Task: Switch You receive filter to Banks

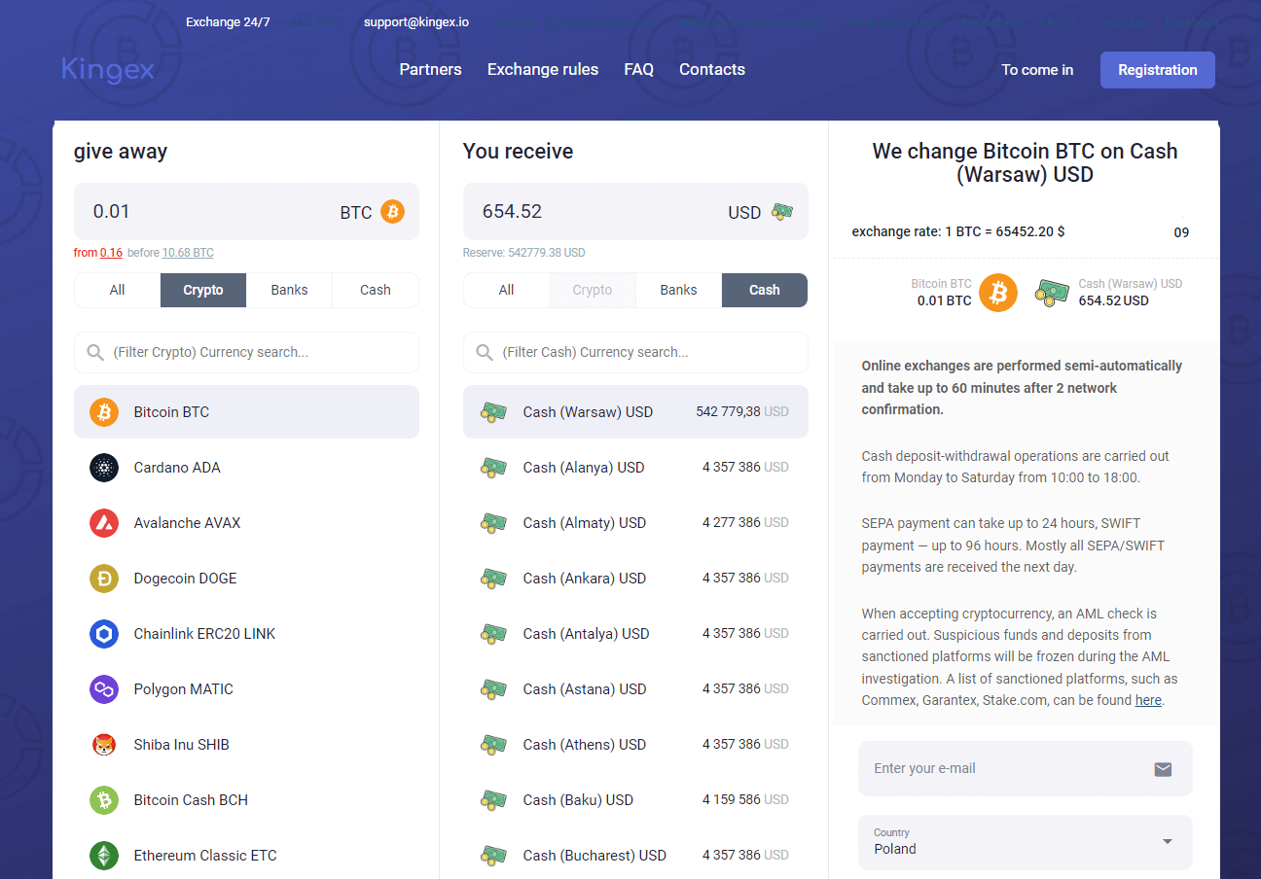Action: (x=678, y=290)
